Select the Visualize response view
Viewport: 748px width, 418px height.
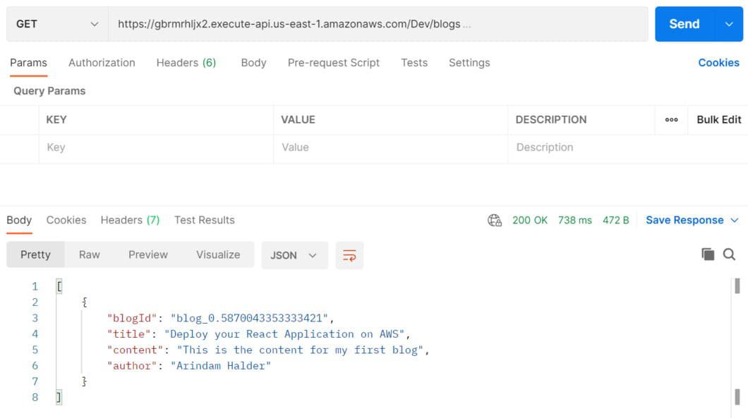[217, 254]
